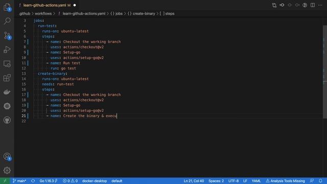Click the feedback icon in status bar
This screenshot has height=184, width=327.
point(312,181)
